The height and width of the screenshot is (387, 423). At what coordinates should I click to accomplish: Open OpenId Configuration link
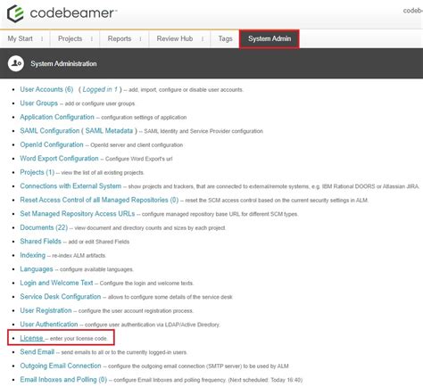click(52, 144)
